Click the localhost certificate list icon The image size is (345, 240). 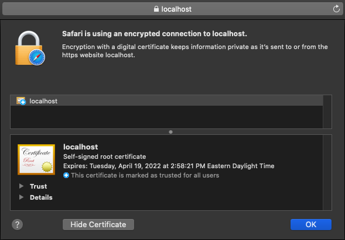tap(21, 101)
